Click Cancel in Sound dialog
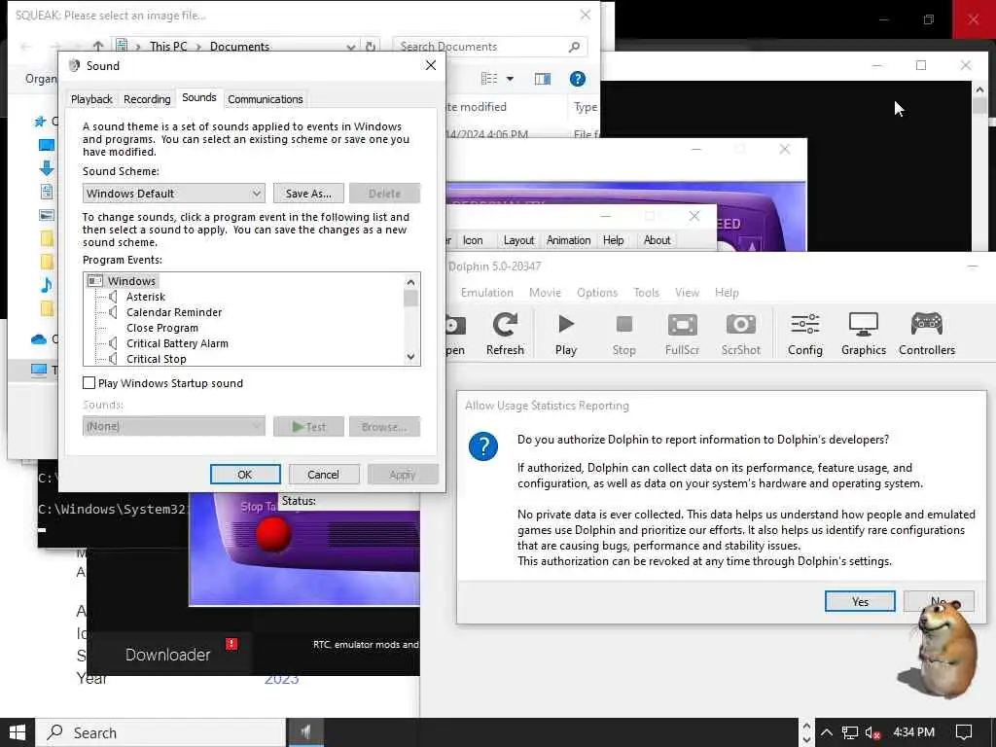Image resolution: width=996 pixels, height=747 pixels. tap(323, 475)
